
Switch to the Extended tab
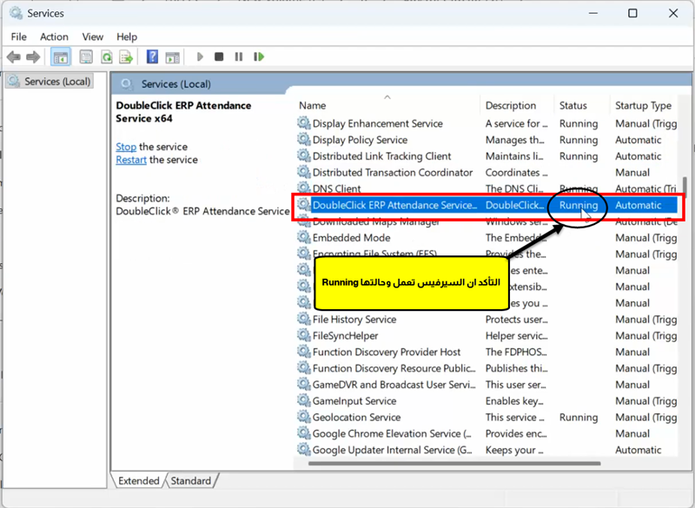pos(139,481)
